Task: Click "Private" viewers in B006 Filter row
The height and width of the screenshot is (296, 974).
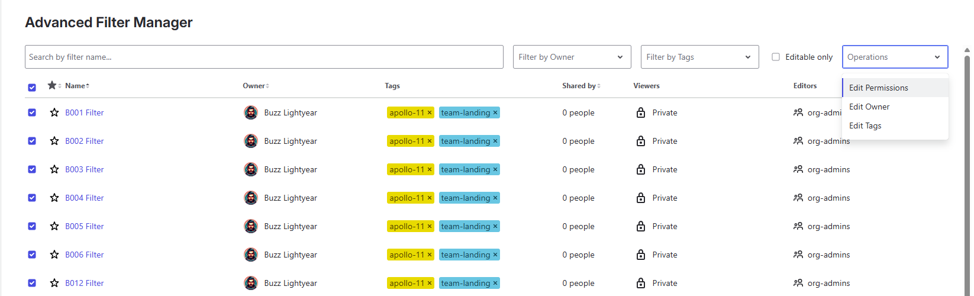Action: point(665,255)
